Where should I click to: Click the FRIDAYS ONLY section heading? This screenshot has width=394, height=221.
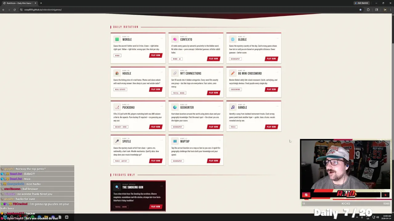pyautogui.click(x=124, y=175)
